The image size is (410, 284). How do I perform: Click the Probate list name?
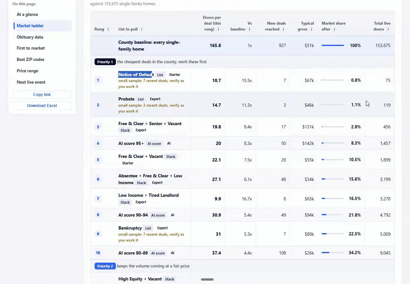(126, 99)
